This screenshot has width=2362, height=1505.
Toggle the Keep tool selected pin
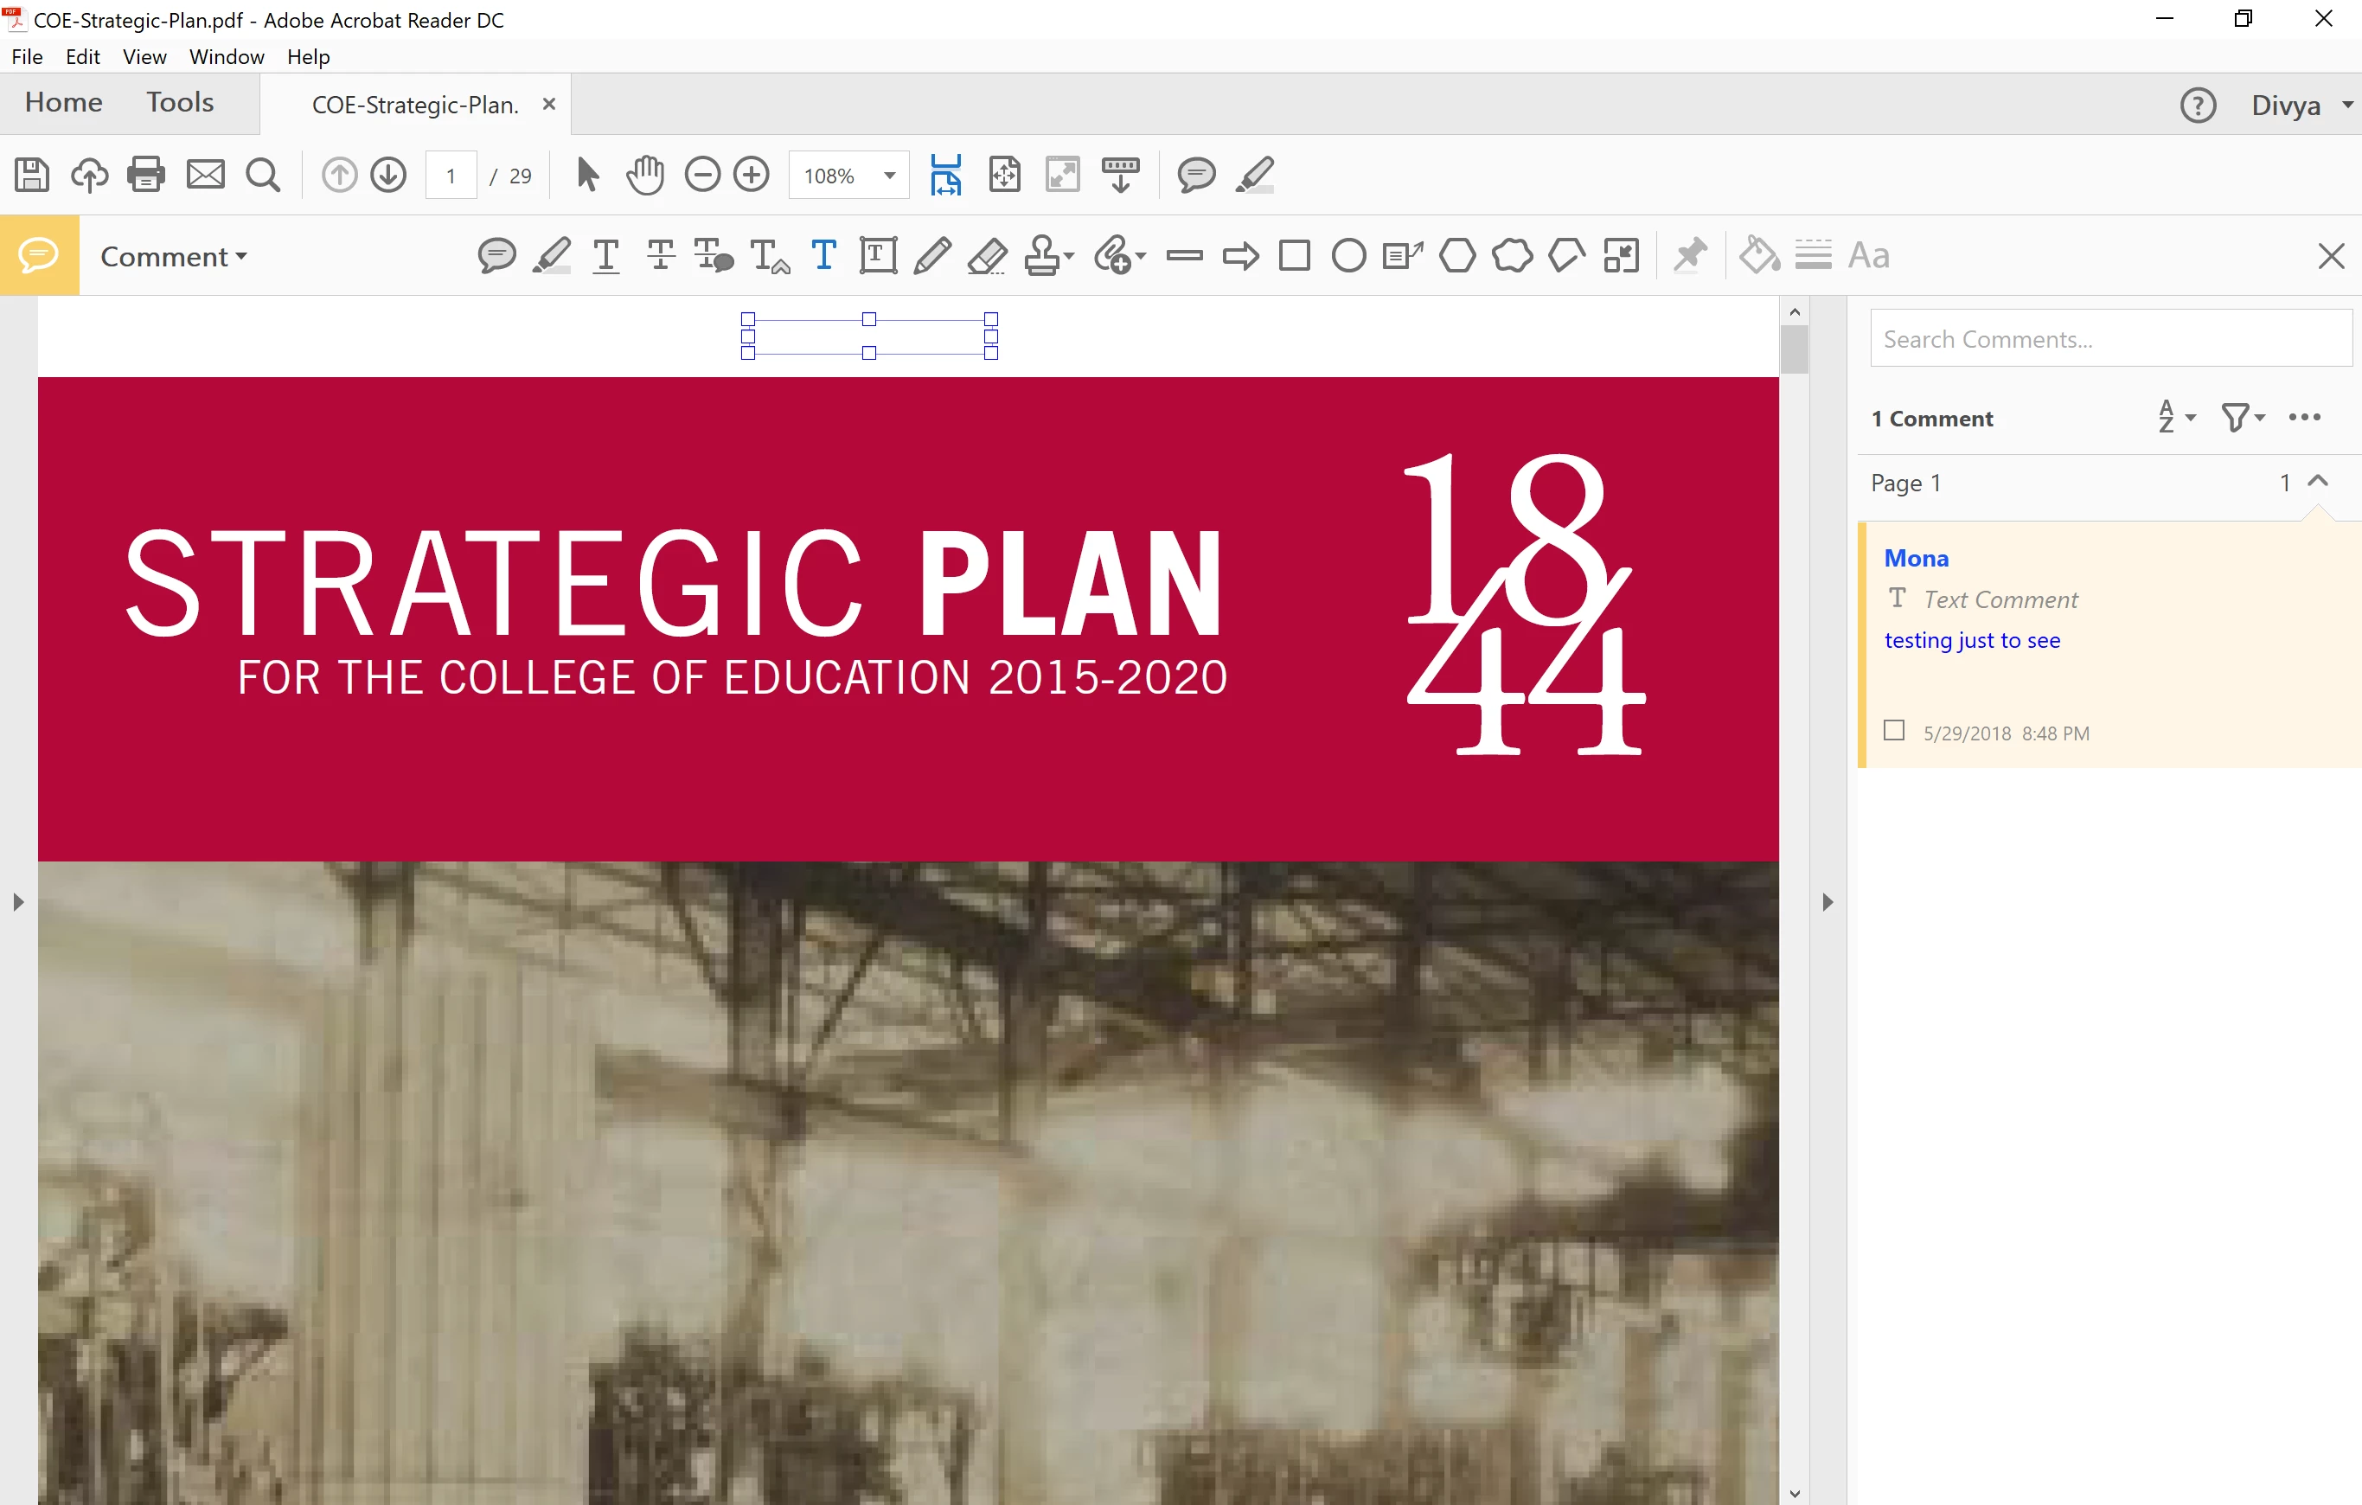click(x=1690, y=255)
